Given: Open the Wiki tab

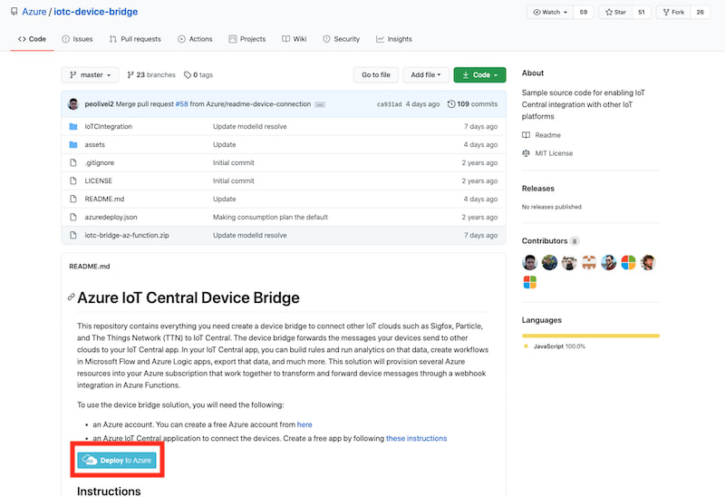Looking at the screenshot, I should pyautogui.click(x=294, y=39).
